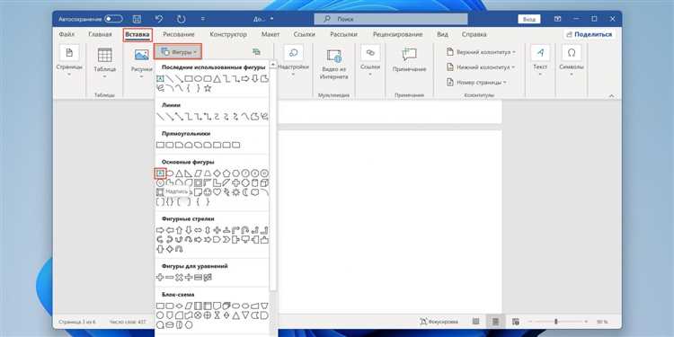The height and width of the screenshot is (337, 674).
Task: Choose the first rectangle under Прямоугольники
Action: pos(160,145)
